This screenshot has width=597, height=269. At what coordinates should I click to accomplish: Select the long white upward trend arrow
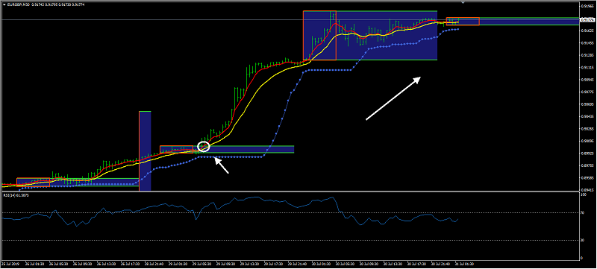[393, 98]
